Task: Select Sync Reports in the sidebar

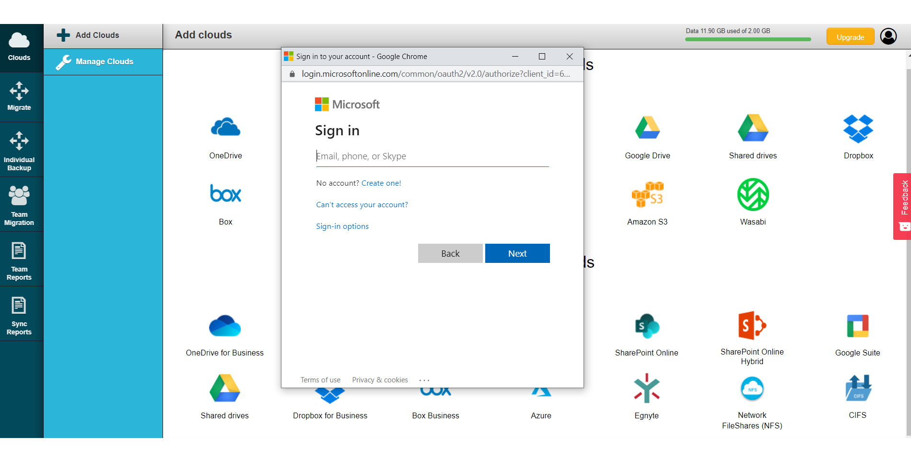Action: (19, 314)
